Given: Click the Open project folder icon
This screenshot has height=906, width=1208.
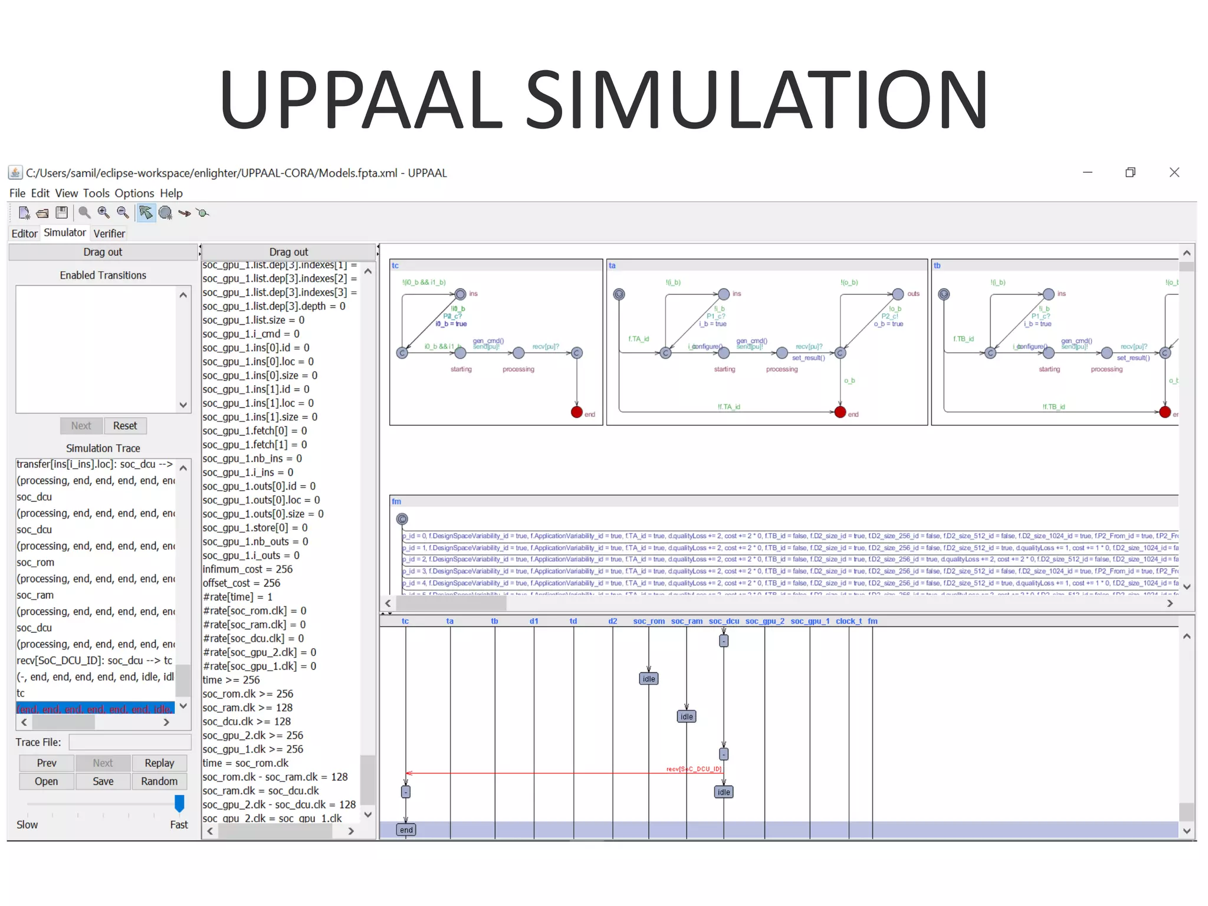Looking at the screenshot, I should tap(42, 213).
